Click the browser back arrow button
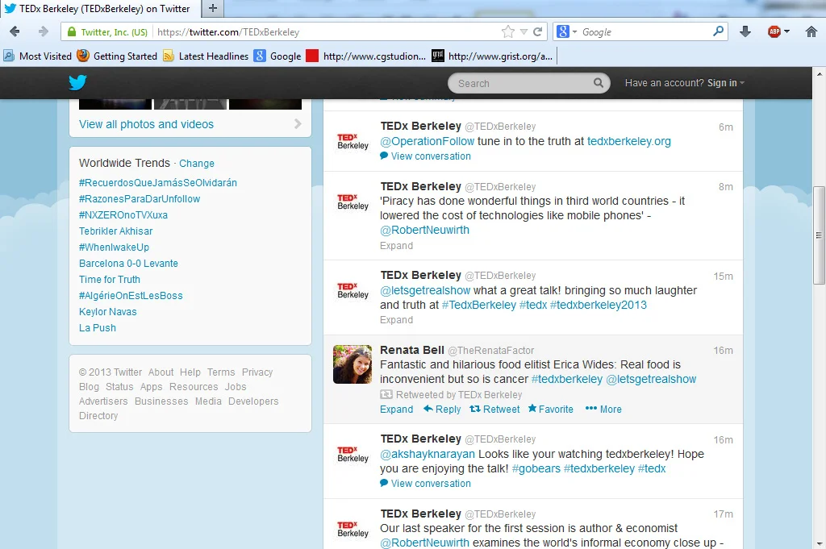This screenshot has height=549, width=826. (x=15, y=31)
